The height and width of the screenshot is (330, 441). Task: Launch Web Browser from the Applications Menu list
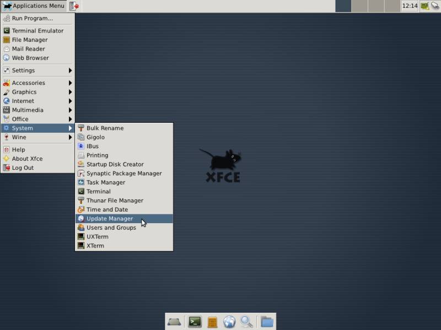click(37, 58)
